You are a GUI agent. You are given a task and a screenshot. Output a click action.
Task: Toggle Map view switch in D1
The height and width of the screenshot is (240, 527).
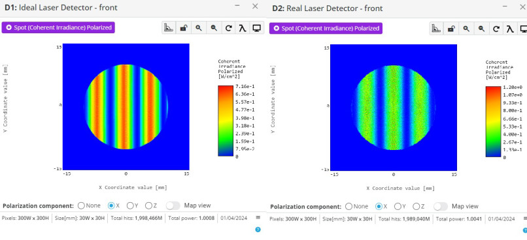pyautogui.click(x=173, y=205)
